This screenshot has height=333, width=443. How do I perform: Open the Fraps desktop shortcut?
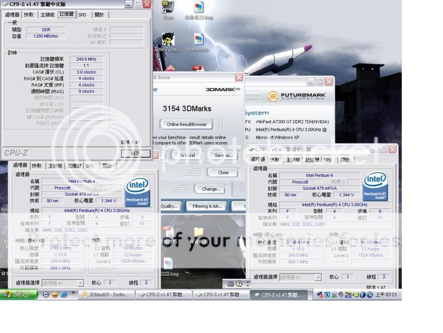click(x=168, y=11)
